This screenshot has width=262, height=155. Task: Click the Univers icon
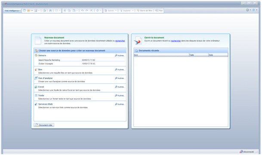[x=36, y=55]
